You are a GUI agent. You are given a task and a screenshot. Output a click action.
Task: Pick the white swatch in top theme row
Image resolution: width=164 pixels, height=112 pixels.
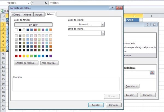pos(16,30)
